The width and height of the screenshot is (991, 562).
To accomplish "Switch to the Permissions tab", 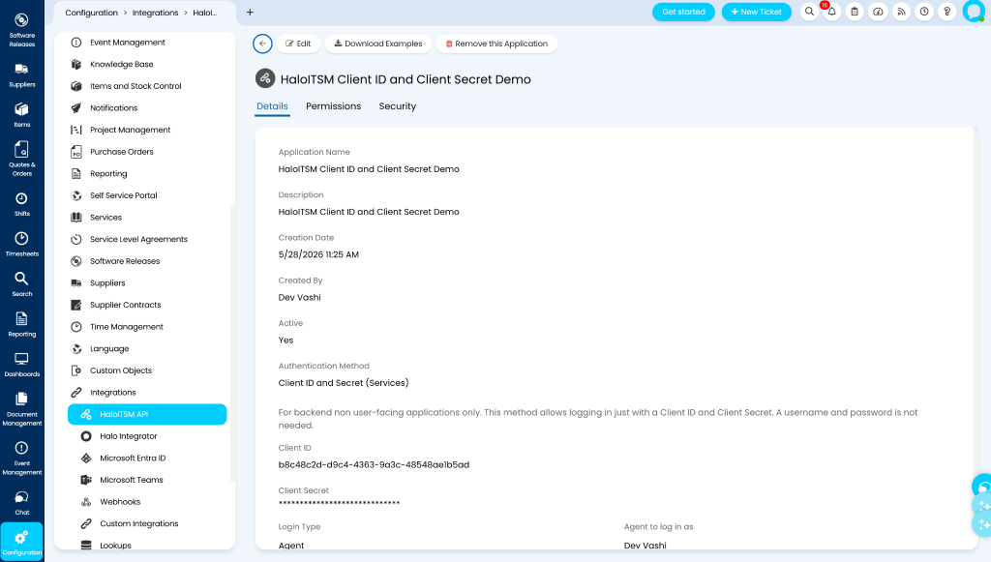I will tap(333, 106).
